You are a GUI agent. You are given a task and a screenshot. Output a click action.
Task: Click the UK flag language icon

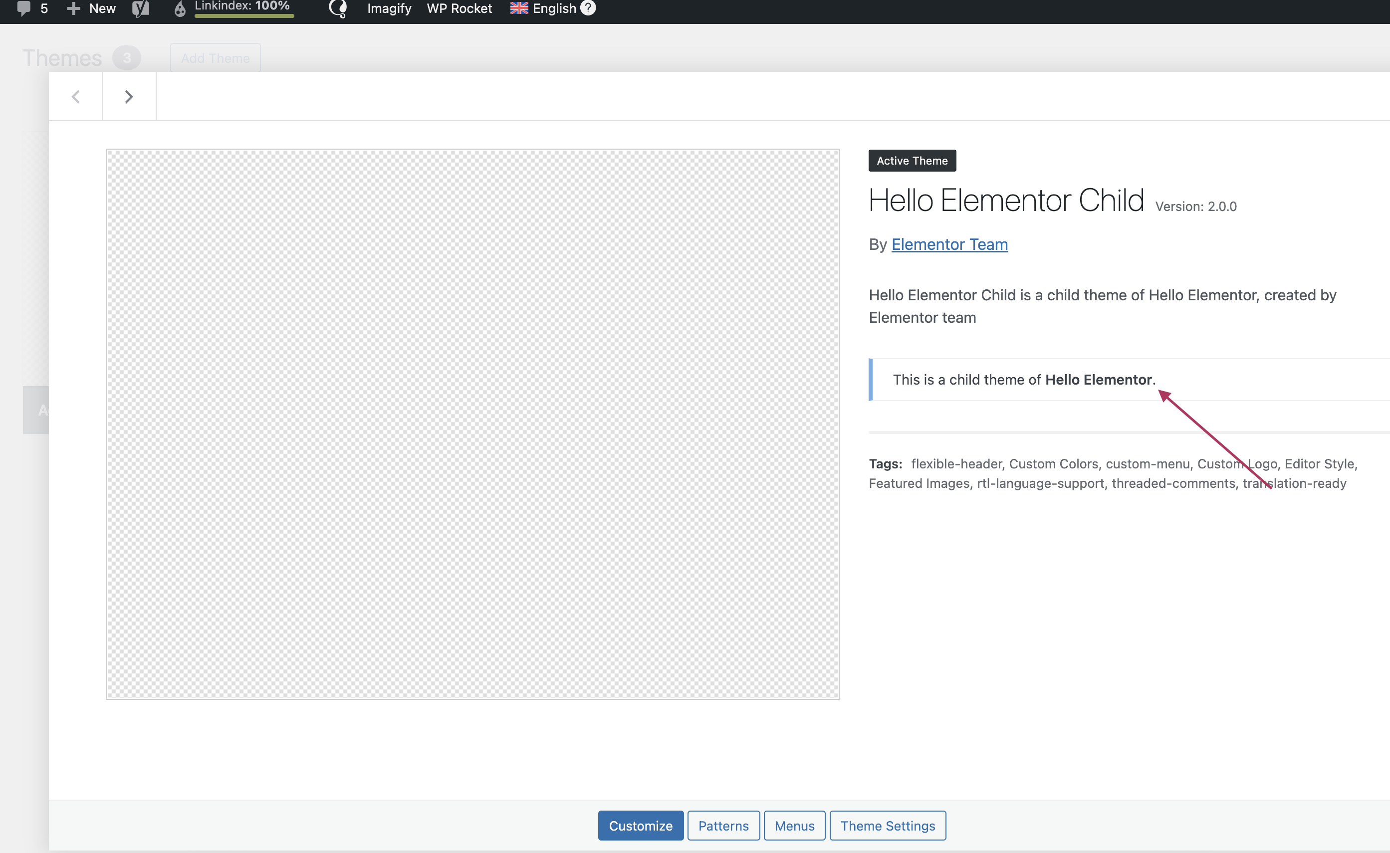click(519, 8)
